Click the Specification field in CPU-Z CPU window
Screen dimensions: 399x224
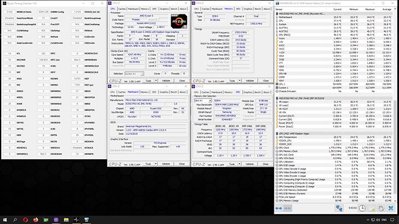point(155,32)
